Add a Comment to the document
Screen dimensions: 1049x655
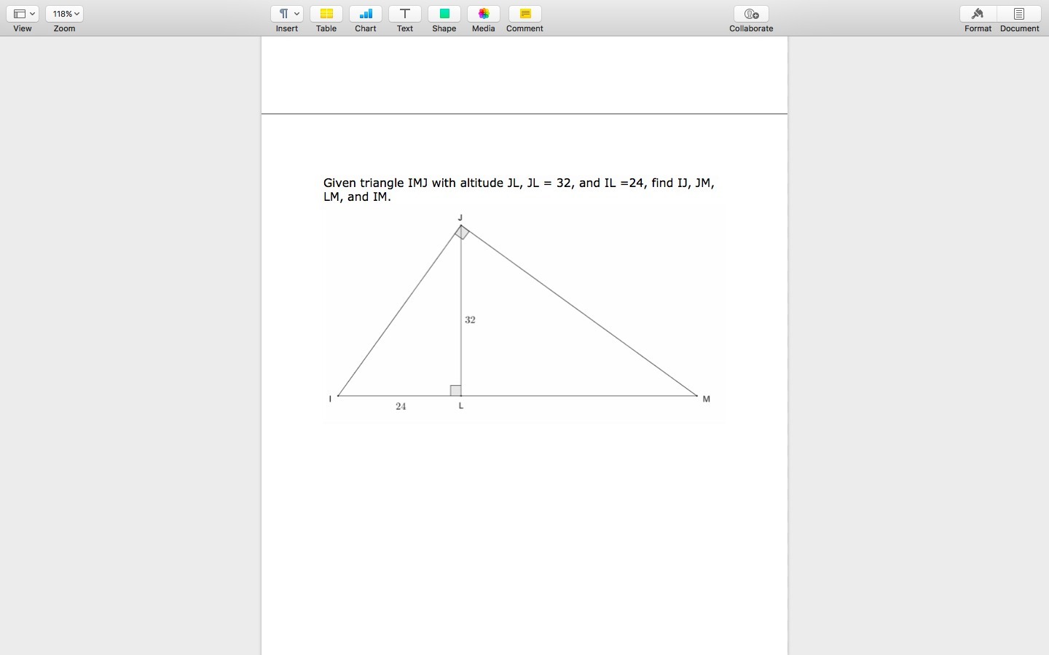click(x=525, y=14)
